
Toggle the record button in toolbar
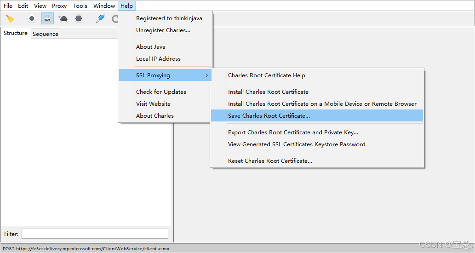[32, 18]
